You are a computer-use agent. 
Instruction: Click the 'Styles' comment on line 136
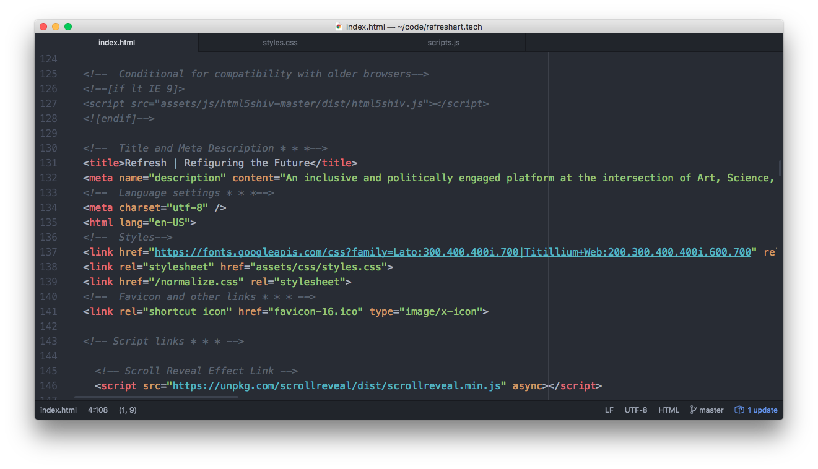pos(128,237)
